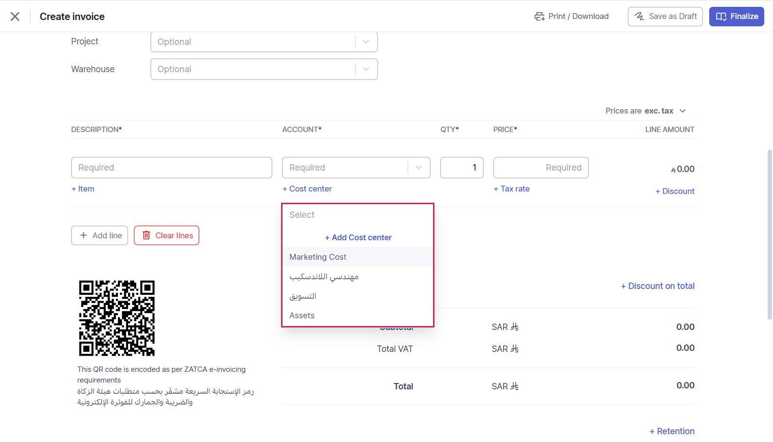Click the page vertical scrollbar

[770, 234]
